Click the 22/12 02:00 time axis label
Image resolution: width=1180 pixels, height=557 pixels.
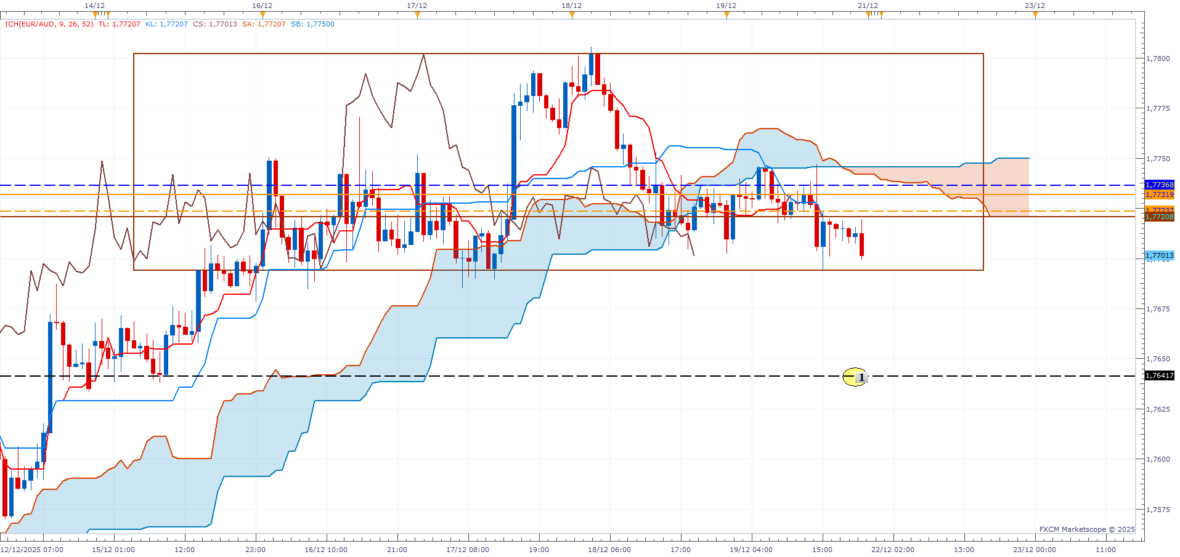point(893,550)
